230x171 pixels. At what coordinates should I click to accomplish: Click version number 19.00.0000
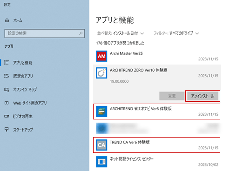tap(119, 81)
